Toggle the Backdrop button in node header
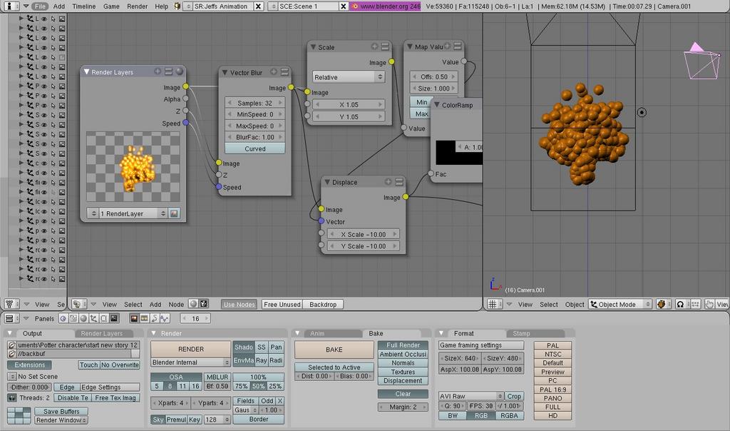This screenshot has width=730, height=431. point(323,304)
